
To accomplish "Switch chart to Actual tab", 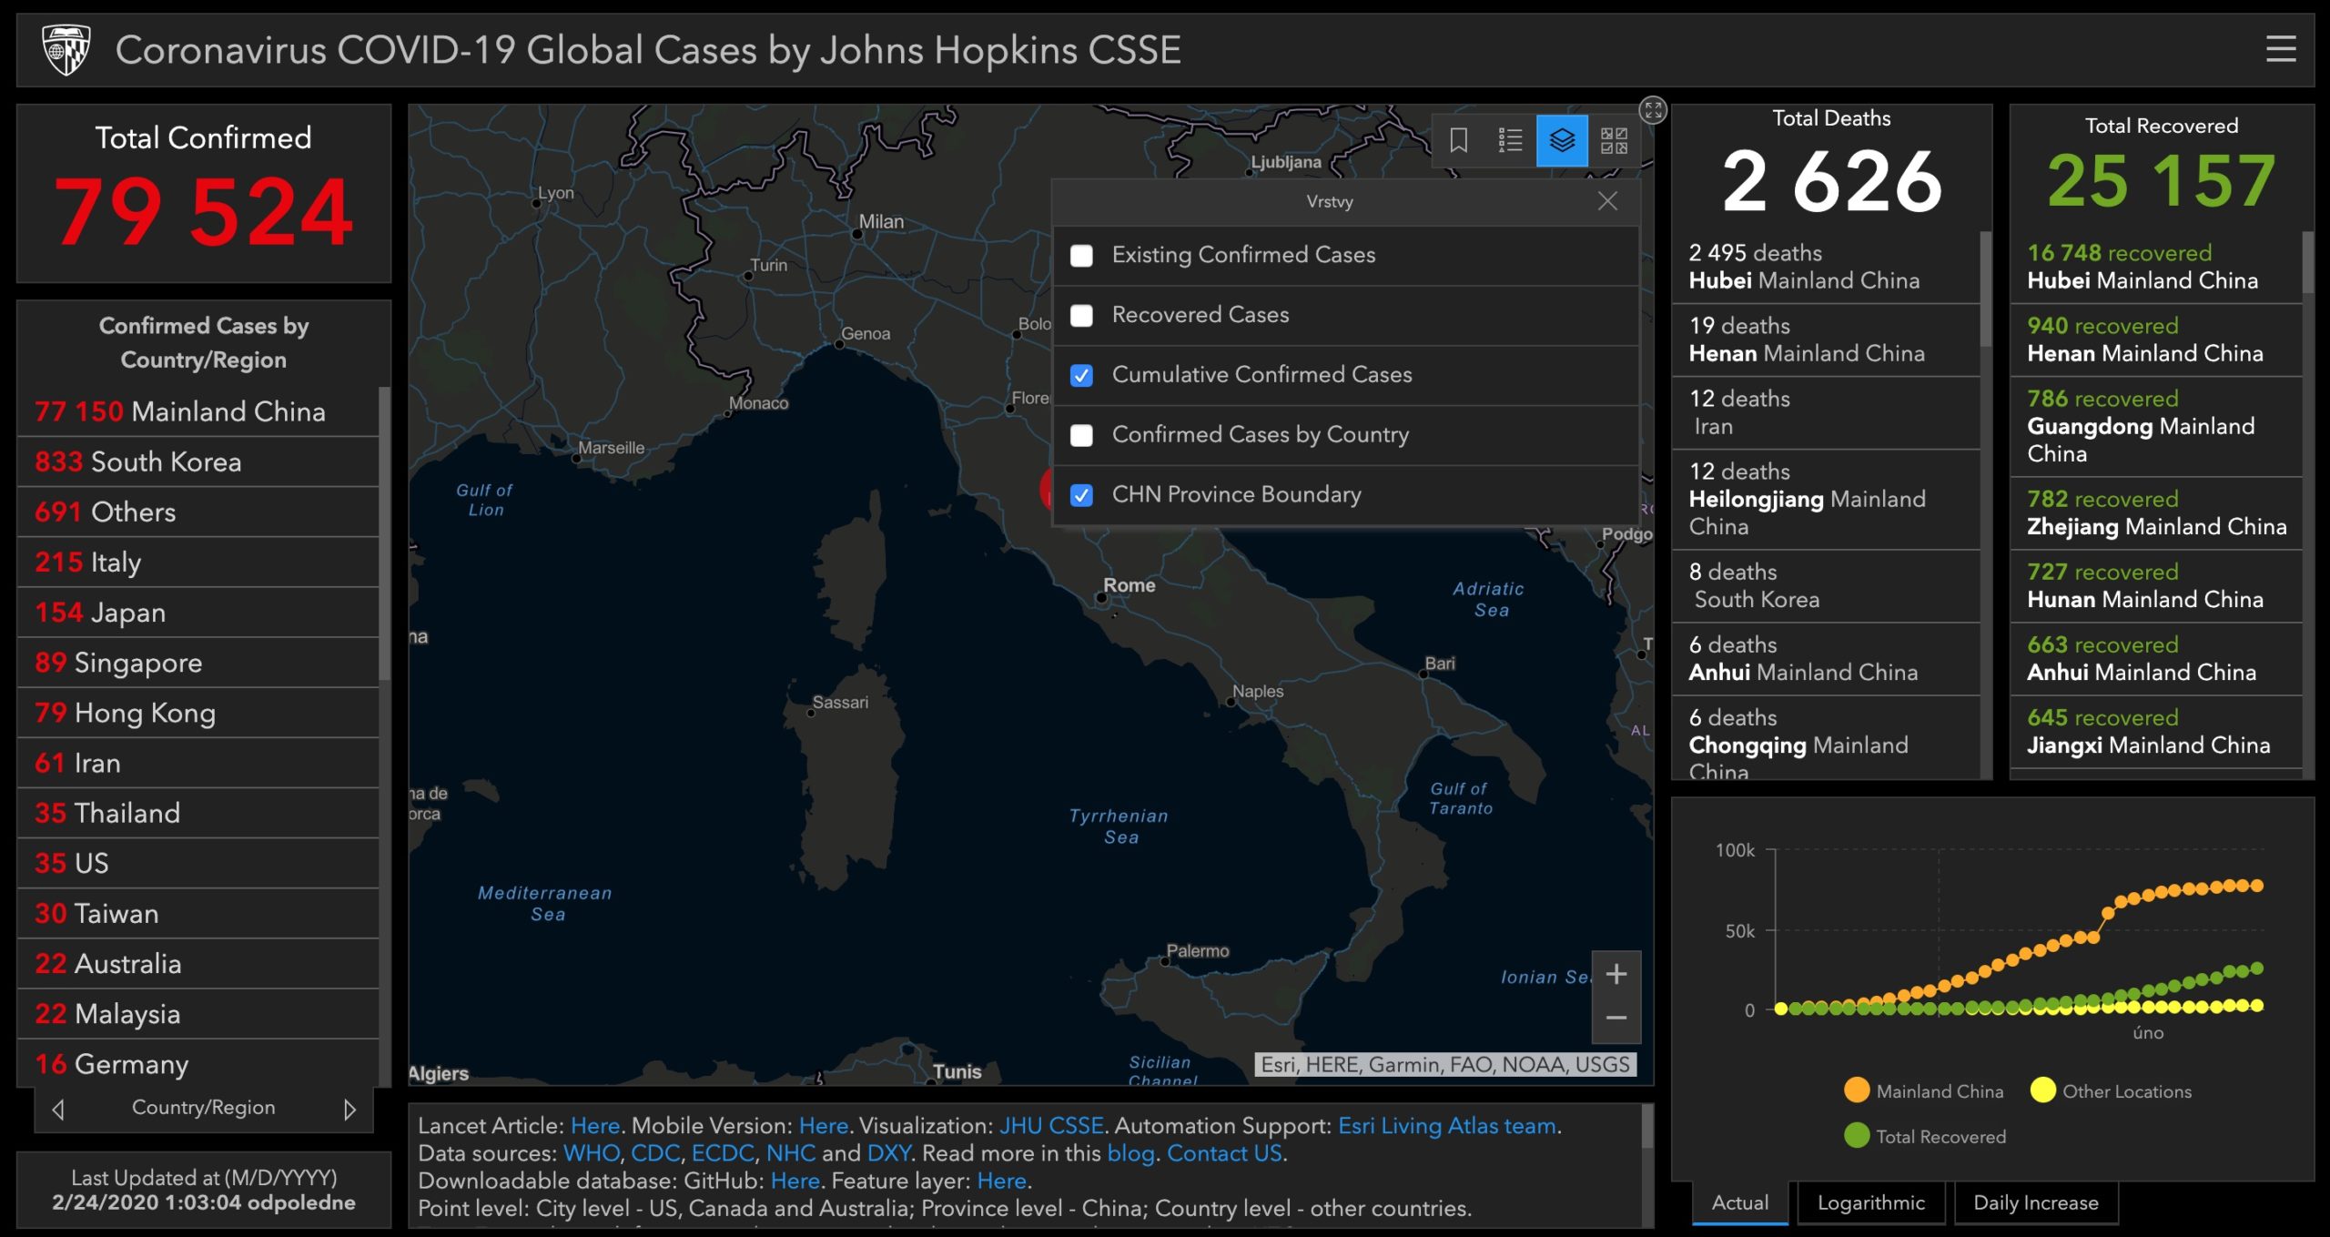I will (1740, 1202).
